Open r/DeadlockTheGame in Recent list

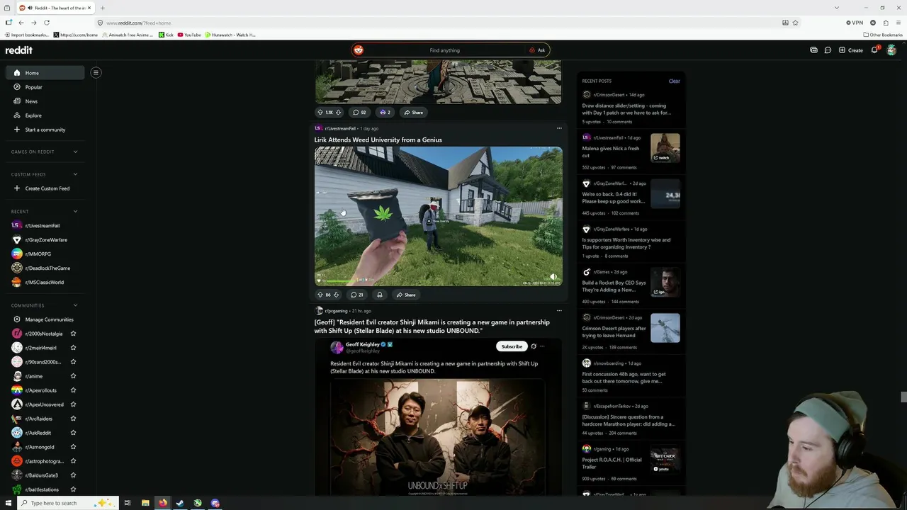(x=45, y=268)
